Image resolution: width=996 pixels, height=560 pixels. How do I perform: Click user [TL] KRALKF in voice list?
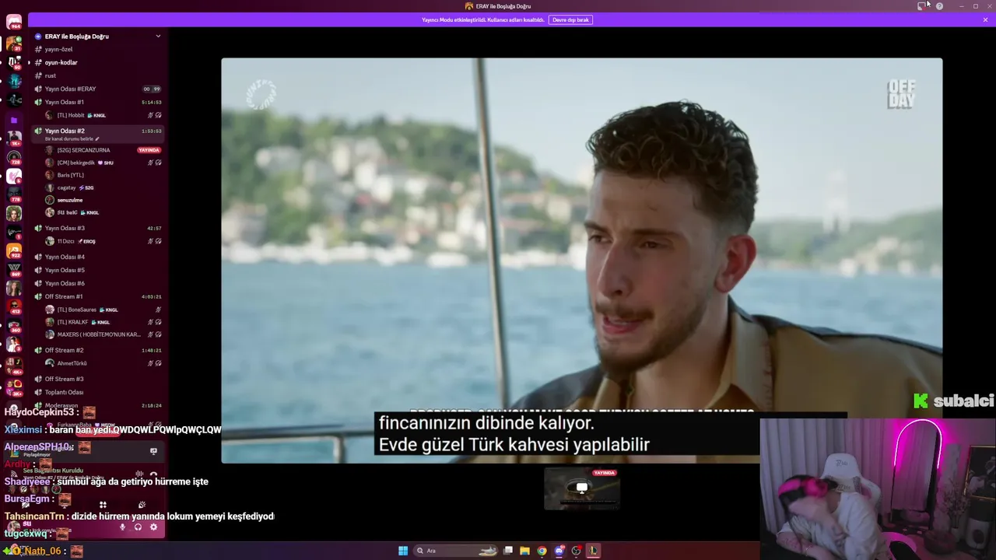(103, 322)
